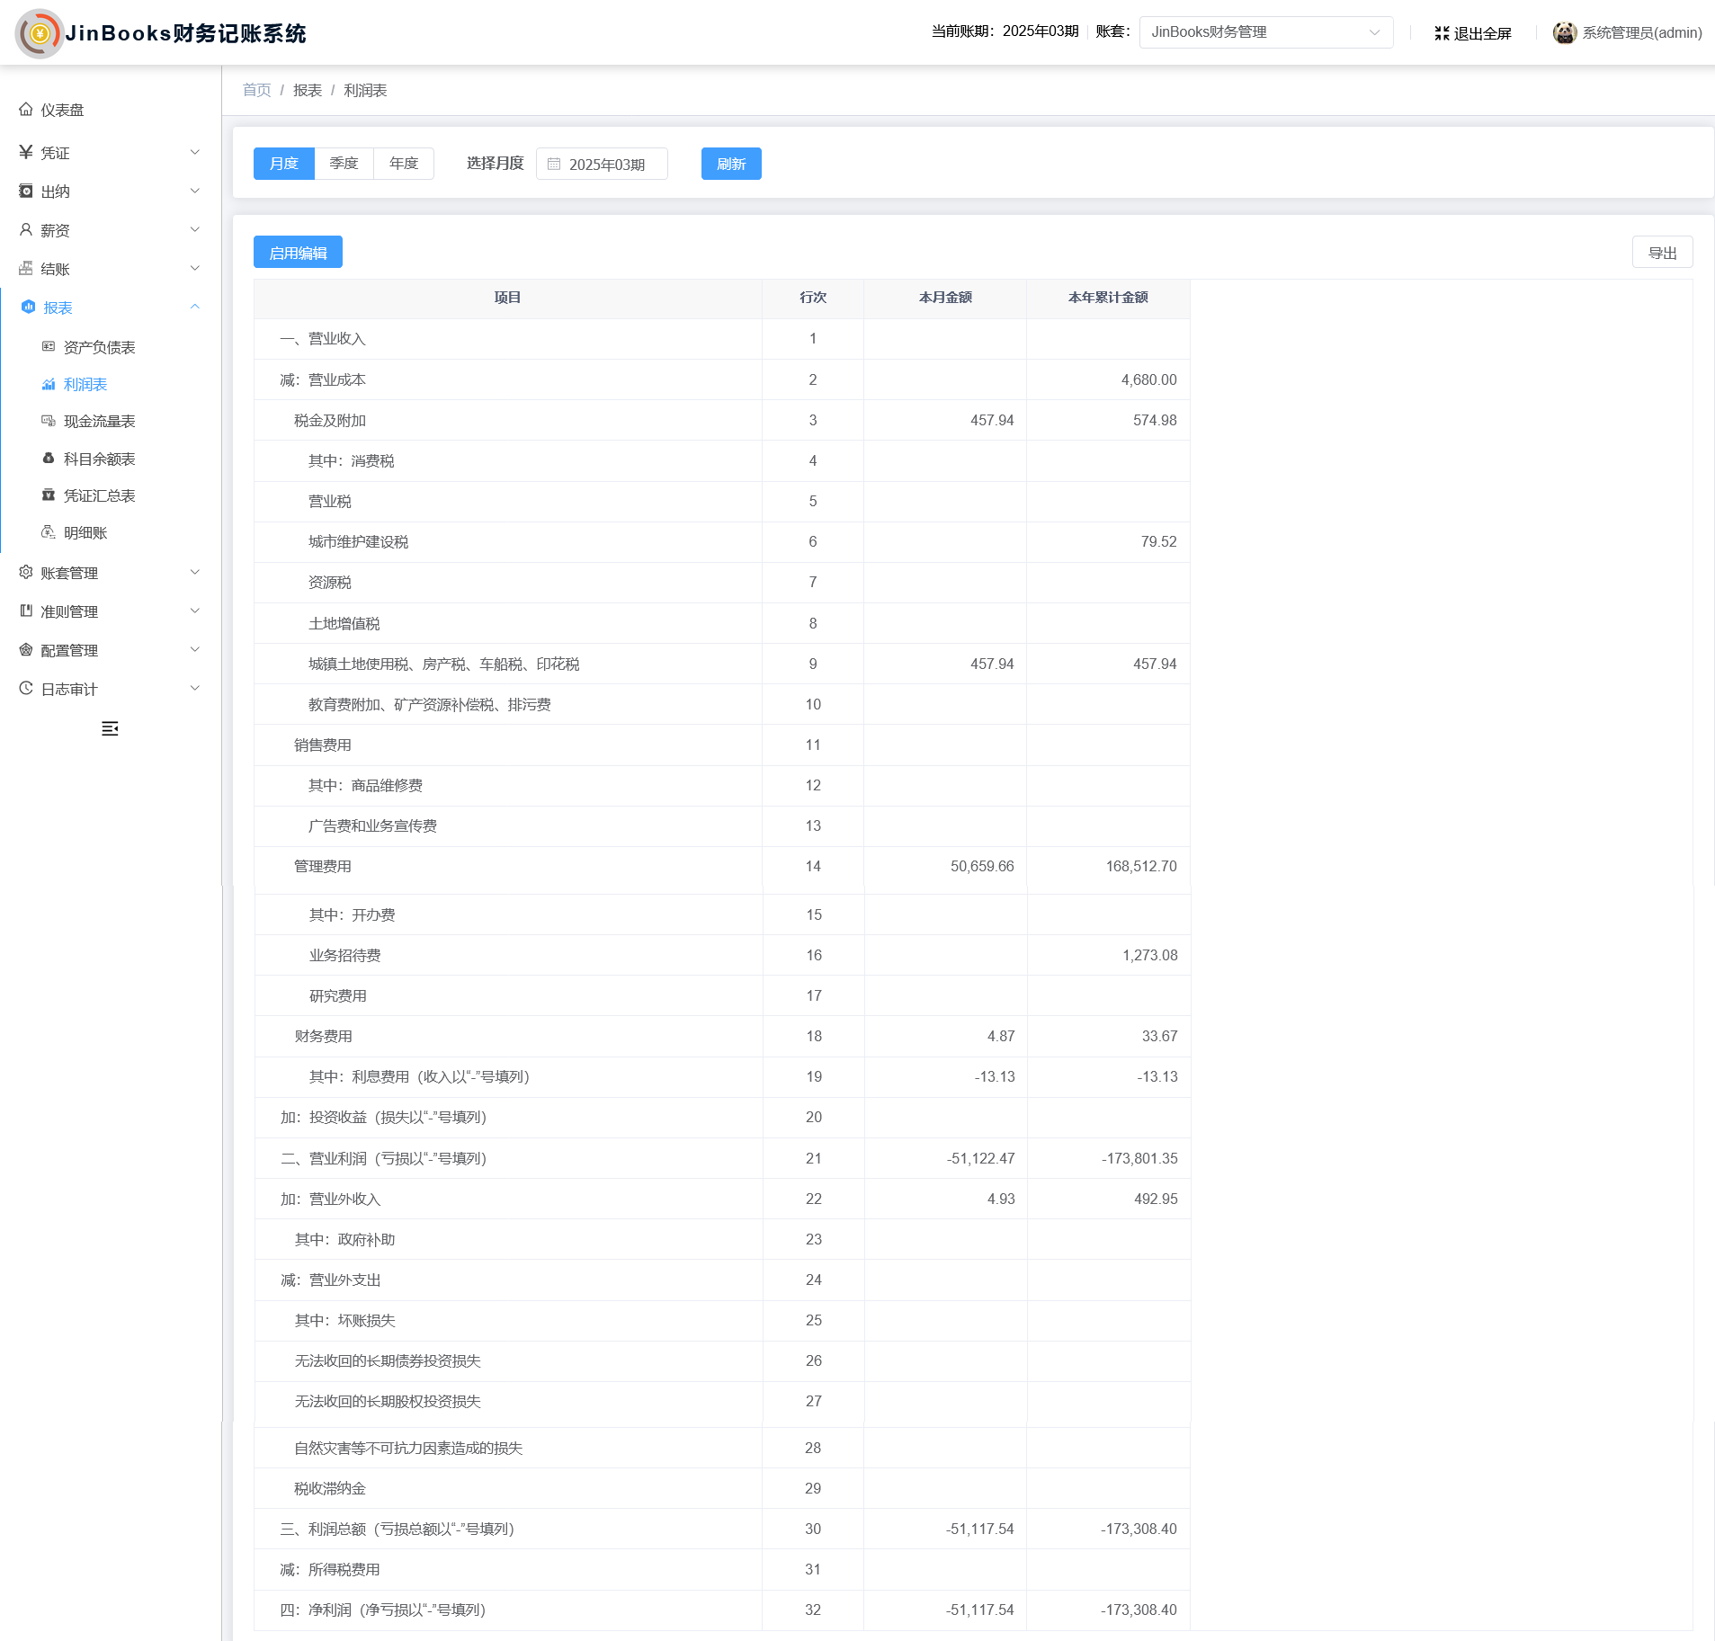Click the voucher summary icon
1715x1641 pixels.
click(x=49, y=495)
